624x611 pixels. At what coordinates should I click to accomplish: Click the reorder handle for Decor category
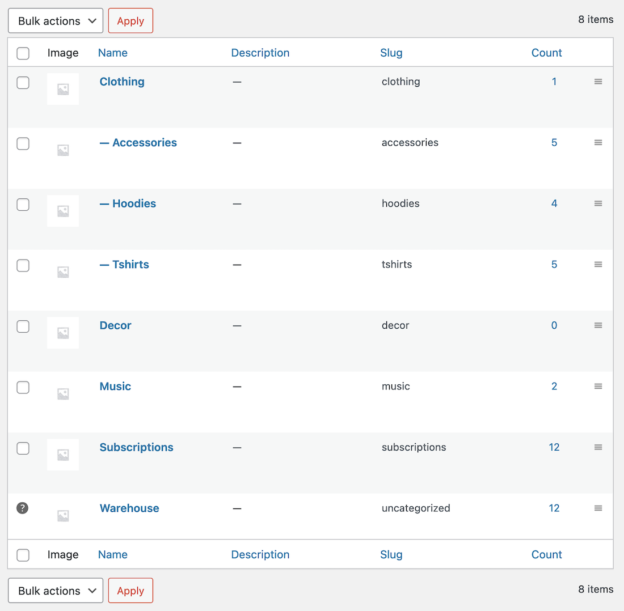pos(598,325)
